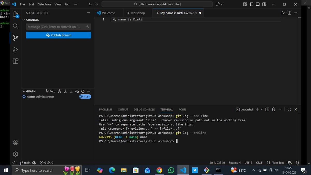Switch to the Debug Console tab

(x=144, y=109)
